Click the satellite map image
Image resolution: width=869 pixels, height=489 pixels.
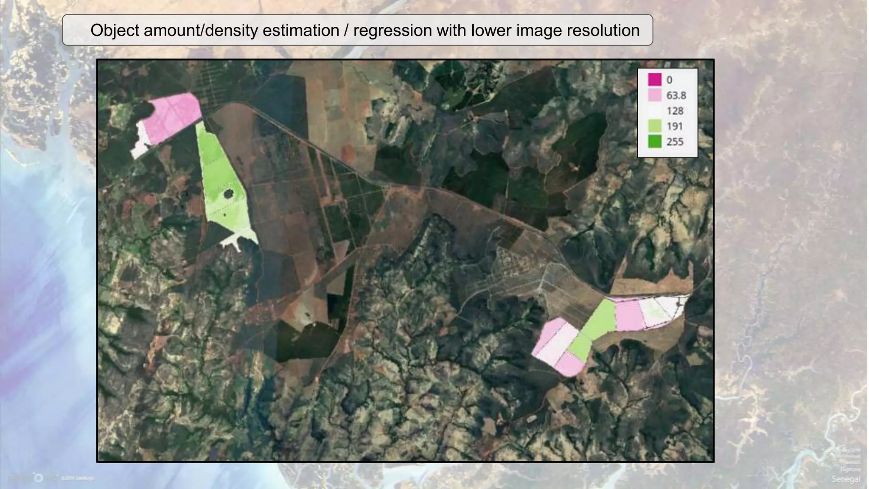tap(406, 261)
